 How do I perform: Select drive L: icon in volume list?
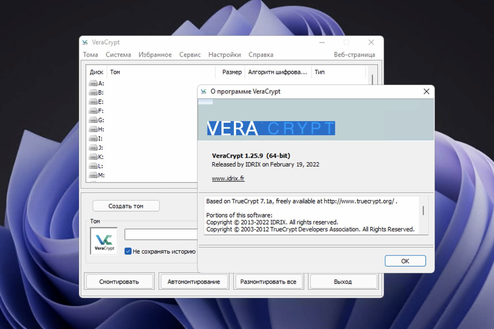93,166
